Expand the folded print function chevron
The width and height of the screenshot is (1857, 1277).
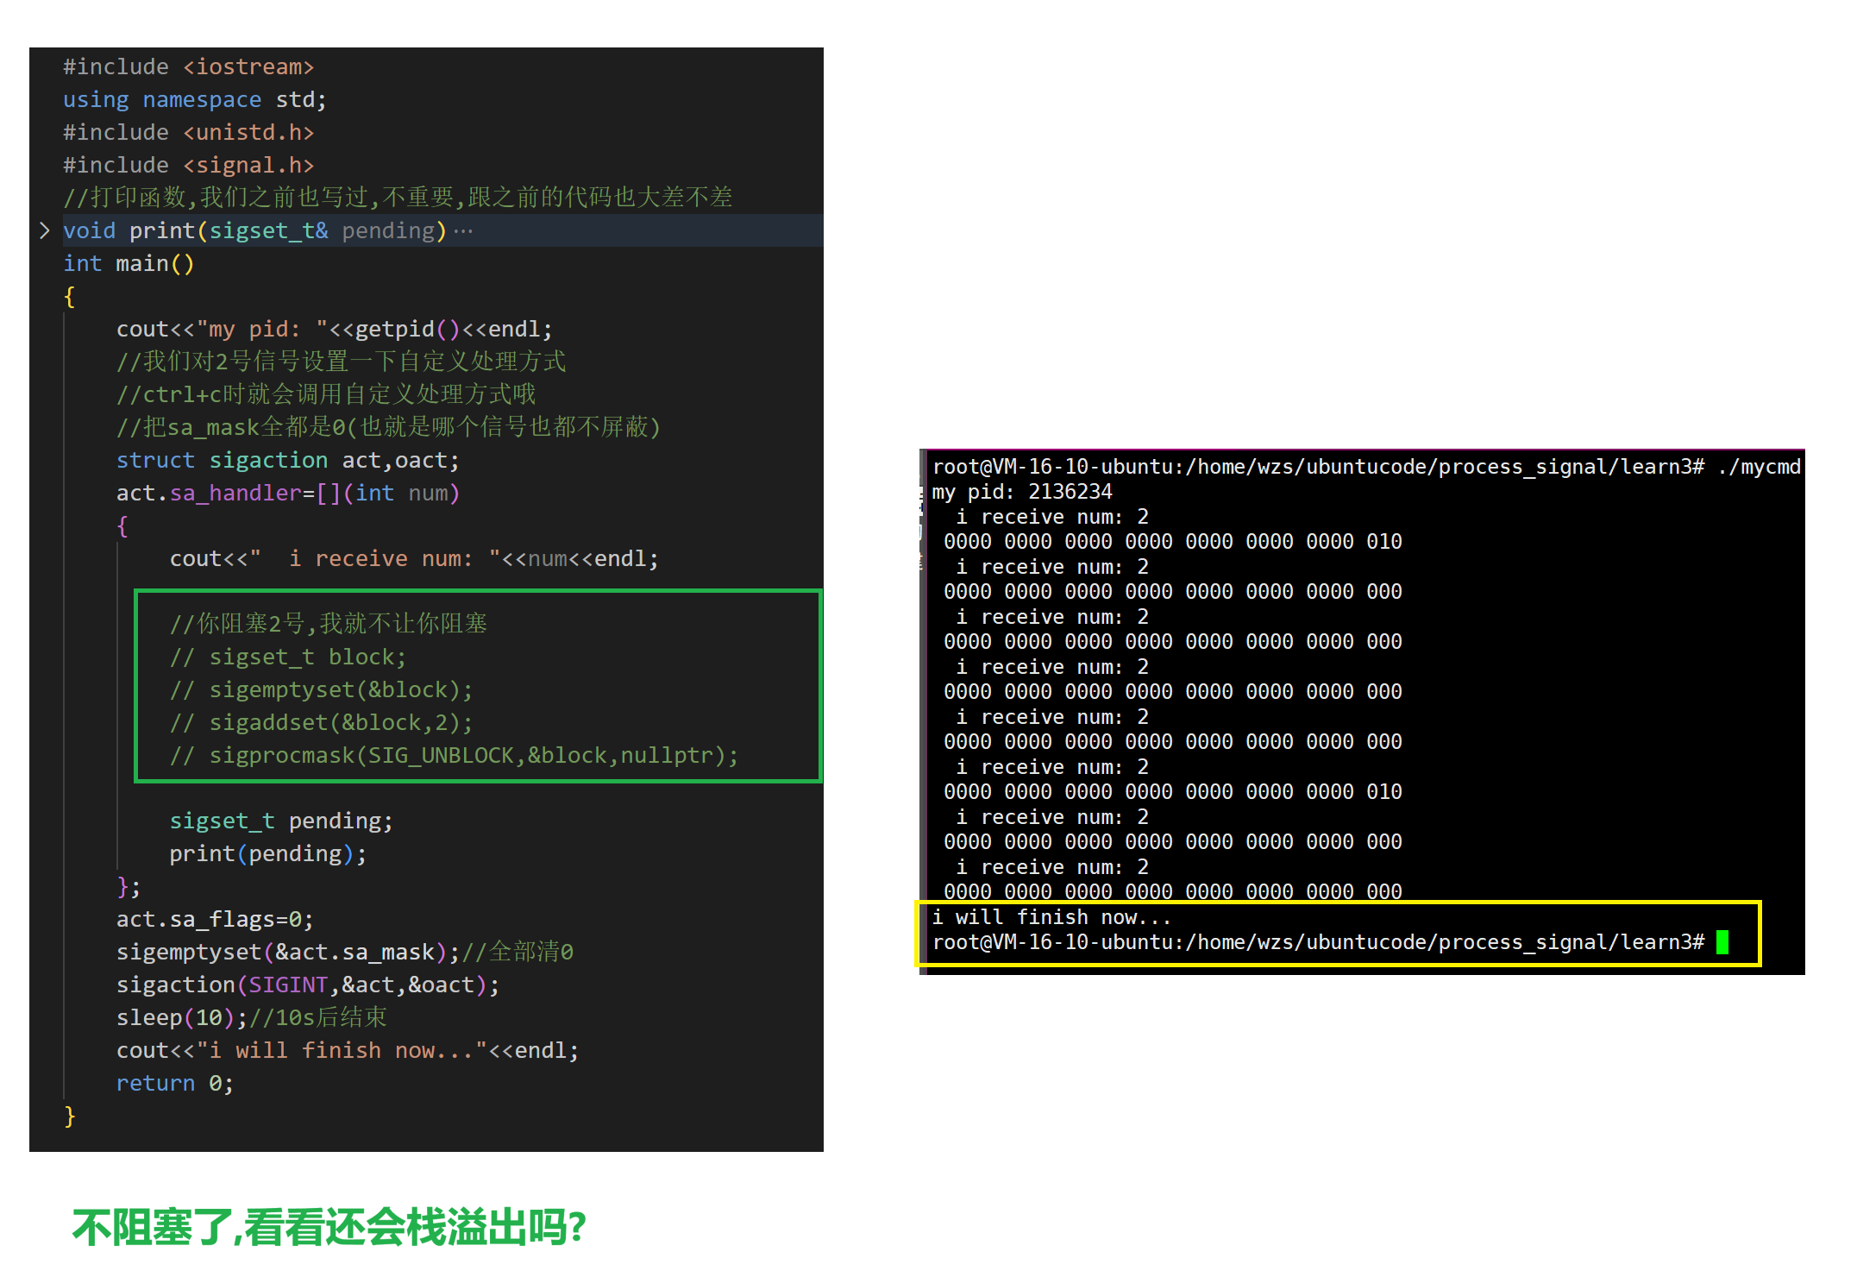coord(45,230)
